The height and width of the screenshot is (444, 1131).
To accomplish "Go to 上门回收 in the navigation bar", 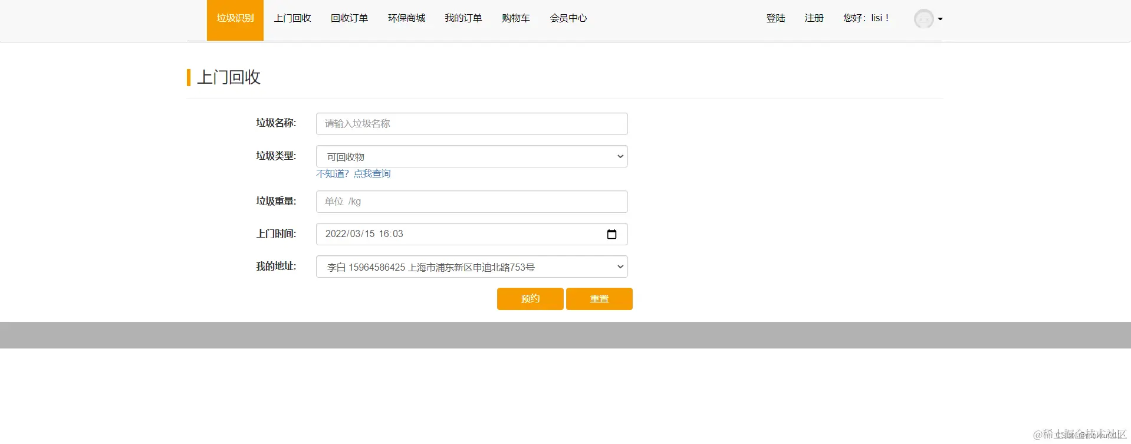I will pyautogui.click(x=292, y=18).
